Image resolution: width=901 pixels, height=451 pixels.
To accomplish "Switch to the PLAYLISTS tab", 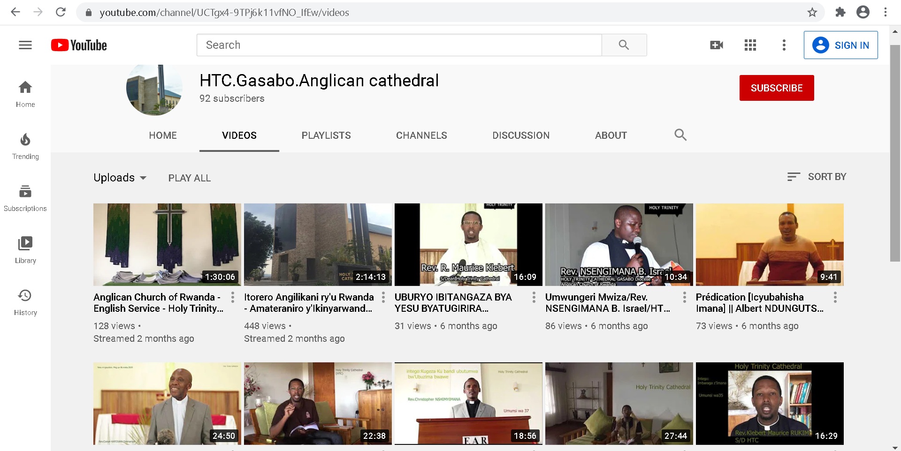I will pos(326,135).
